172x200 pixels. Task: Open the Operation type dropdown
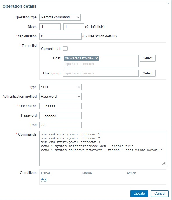click(x=60, y=17)
